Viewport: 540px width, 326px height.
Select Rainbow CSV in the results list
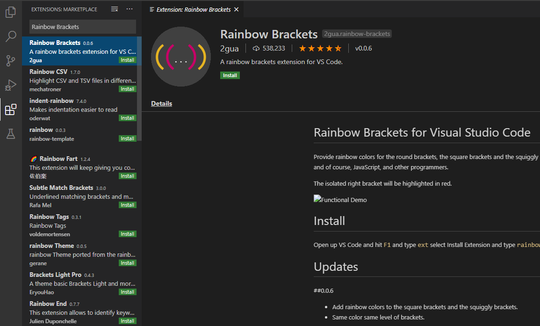79,80
